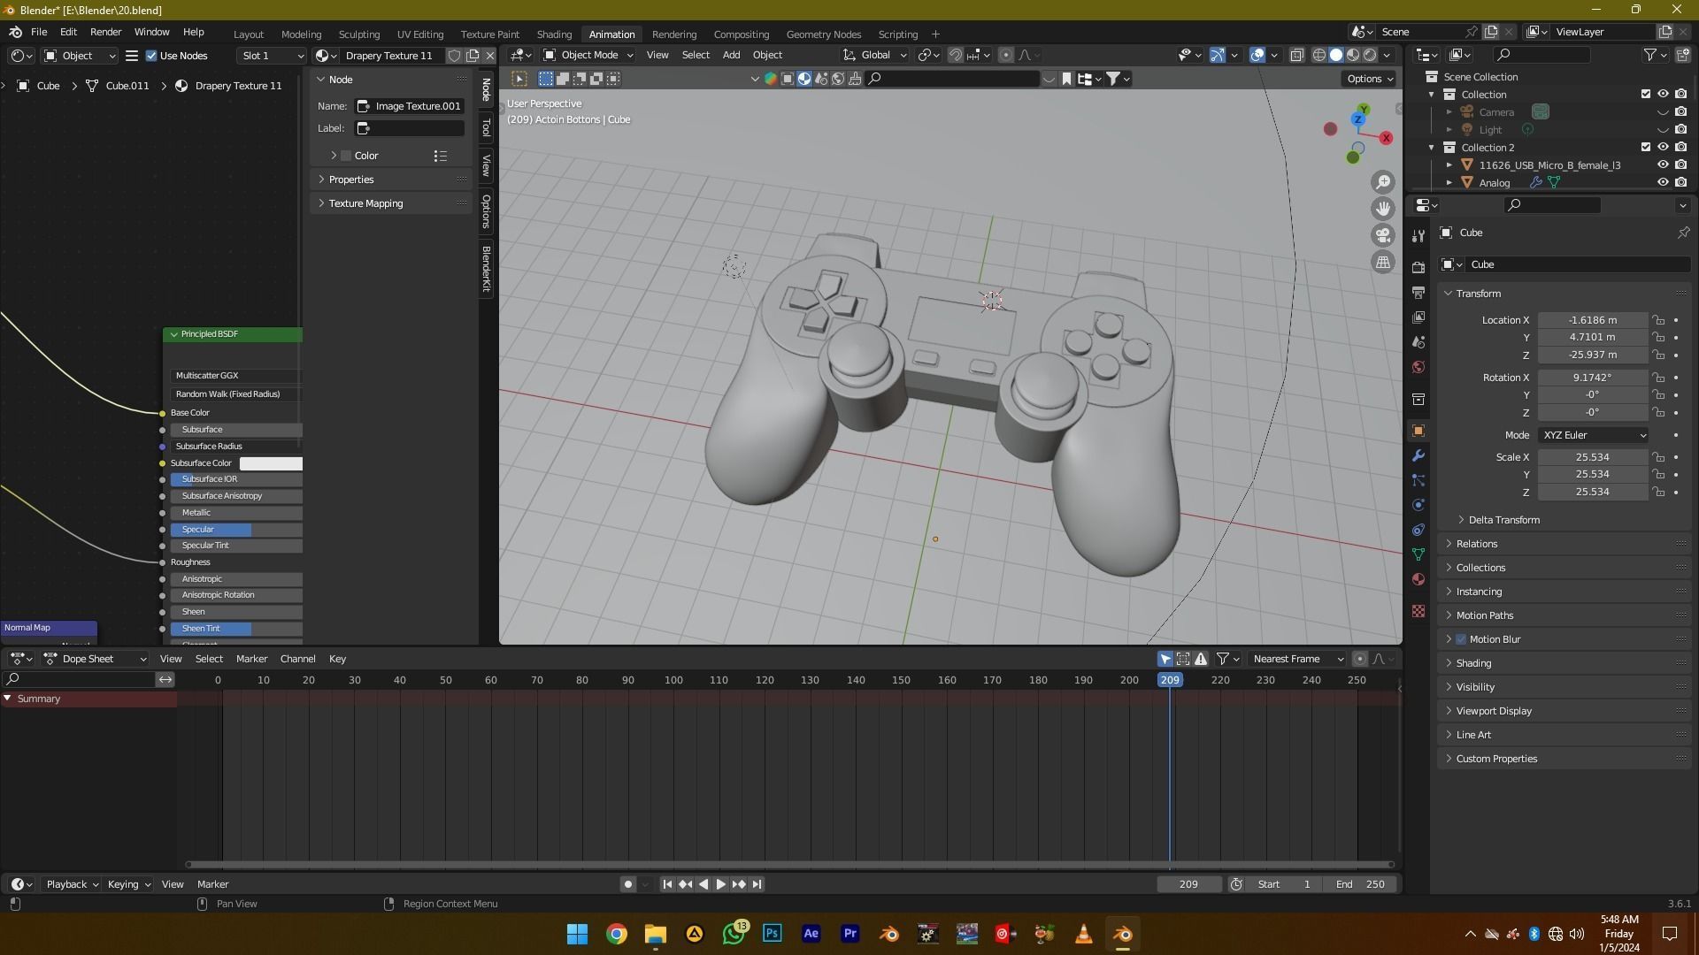
Task: Open the Slot 1 material slot dropdown
Action: pos(271,56)
